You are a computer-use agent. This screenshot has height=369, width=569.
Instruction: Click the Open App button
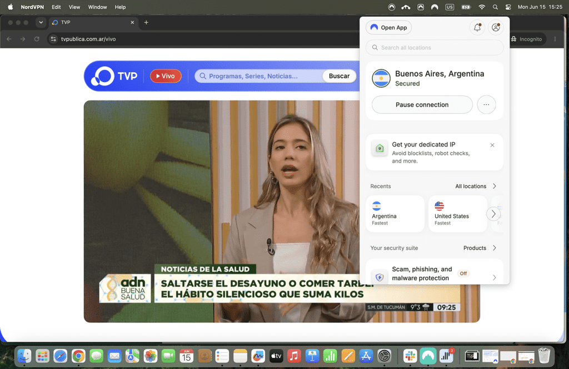[388, 28]
